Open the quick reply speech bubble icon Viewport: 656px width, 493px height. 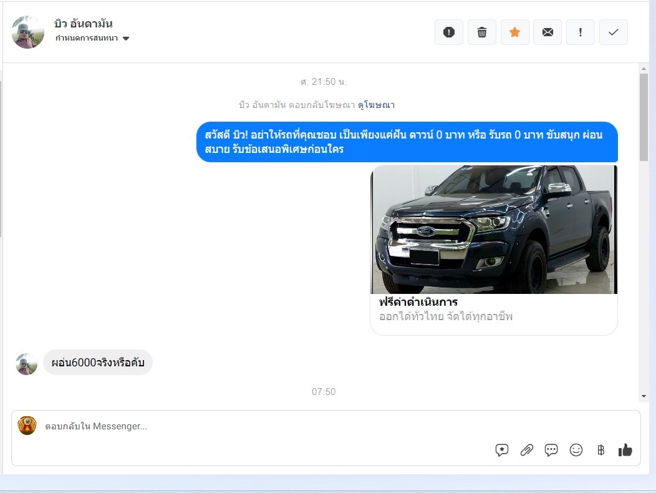pos(551,450)
